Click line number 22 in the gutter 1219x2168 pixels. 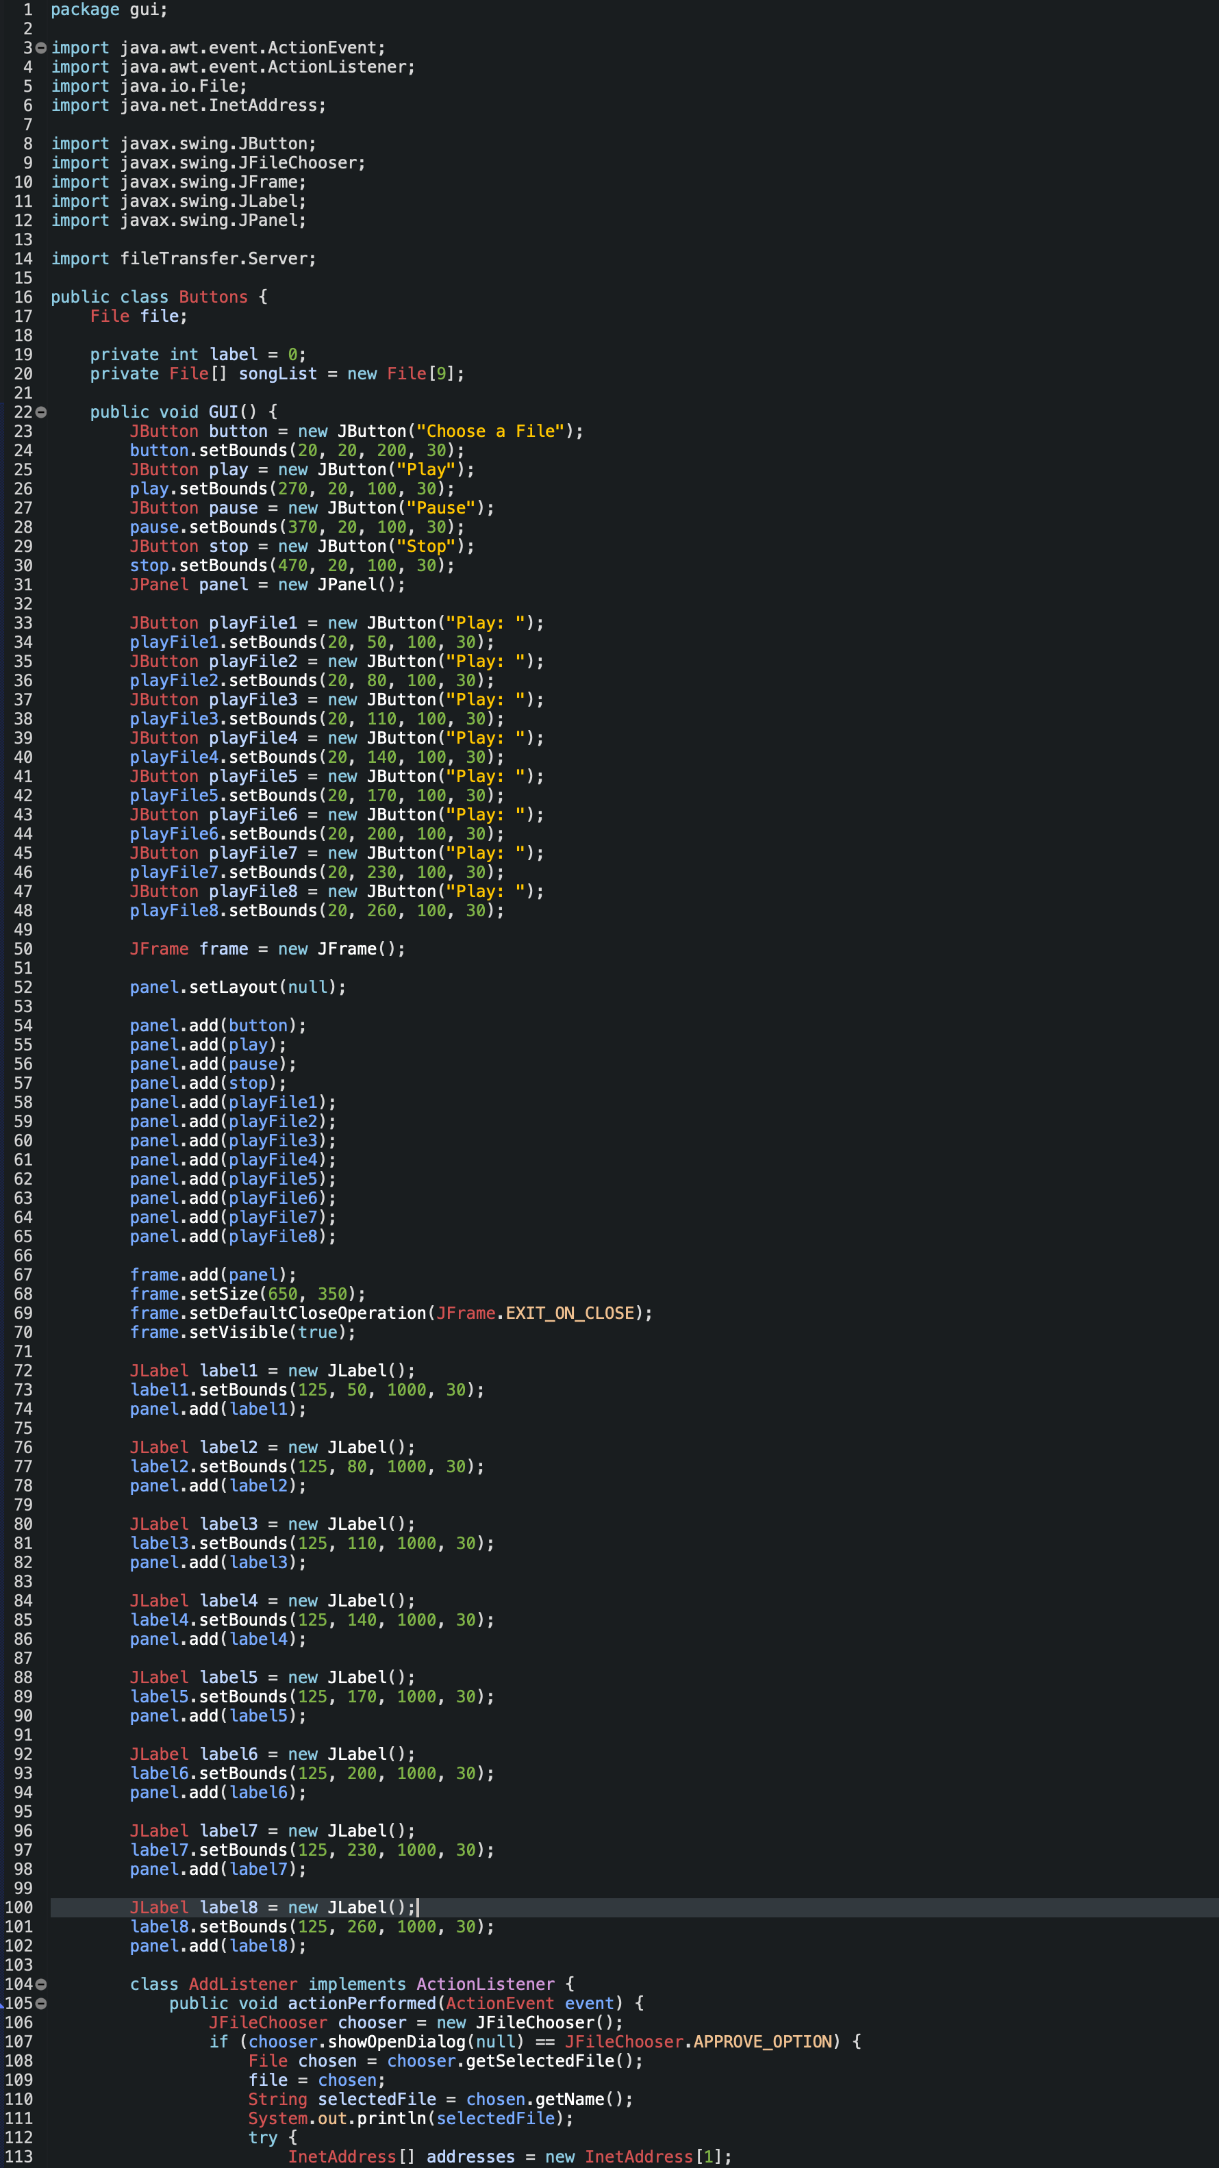click(x=23, y=412)
